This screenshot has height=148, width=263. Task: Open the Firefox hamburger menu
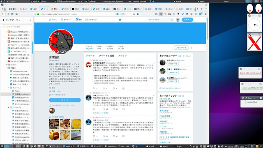coord(205,14)
